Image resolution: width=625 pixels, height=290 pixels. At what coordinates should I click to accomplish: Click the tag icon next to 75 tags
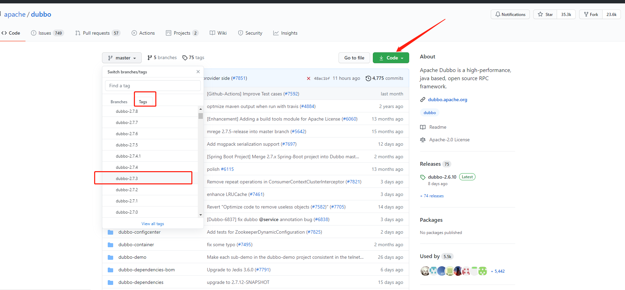pyautogui.click(x=185, y=58)
